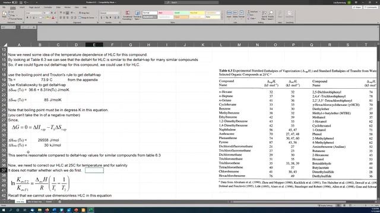The height and width of the screenshot is (213, 380).
Task: Click the Insert Function fx icon
Action: coord(34,27)
